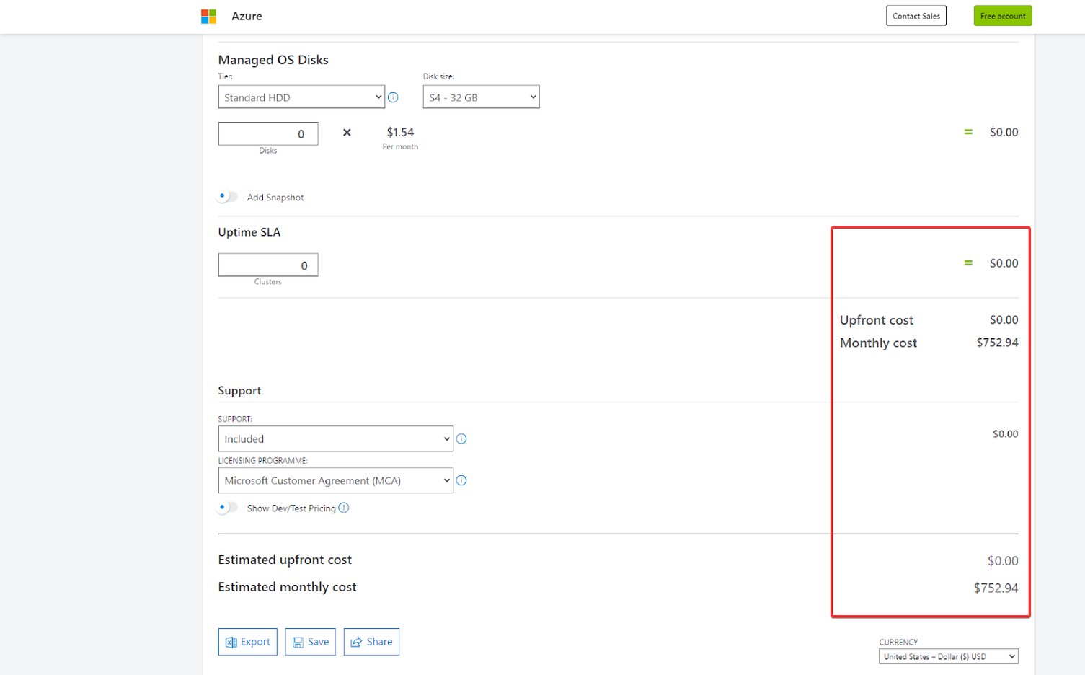This screenshot has width=1085, height=675.
Task: Click the info icon beside Licensing Programme
Action: tap(461, 480)
